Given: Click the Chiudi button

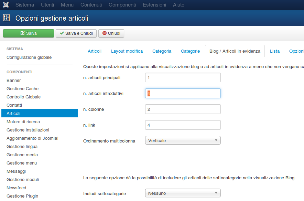Looking at the screenshot, I should click(x=111, y=33).
